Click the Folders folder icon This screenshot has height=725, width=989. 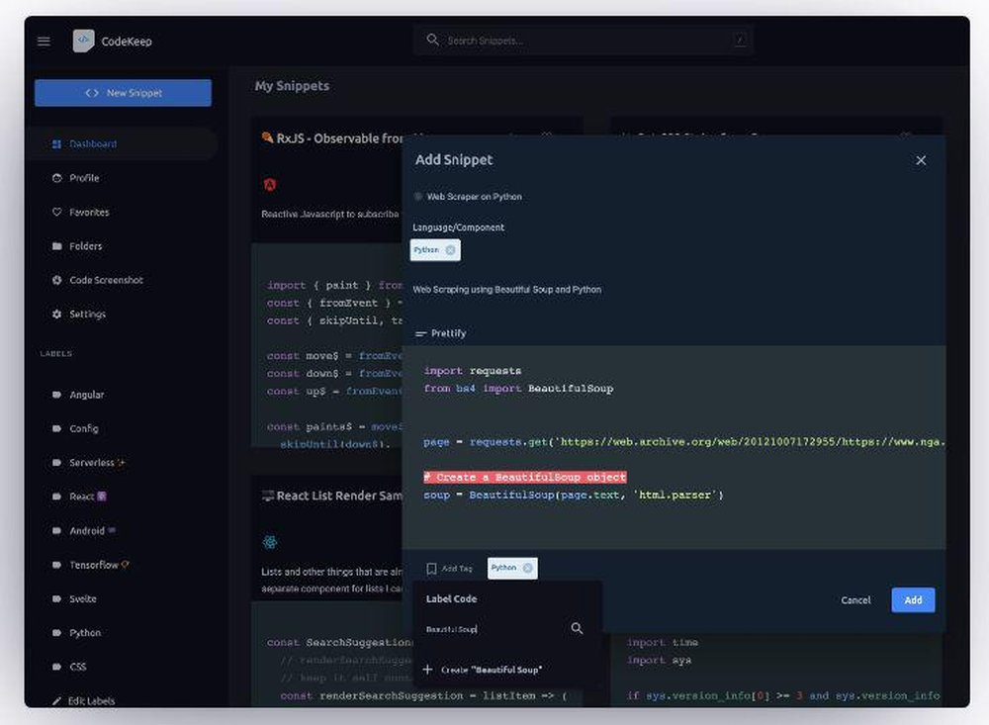pyautogui.click(x=56, y=246)
